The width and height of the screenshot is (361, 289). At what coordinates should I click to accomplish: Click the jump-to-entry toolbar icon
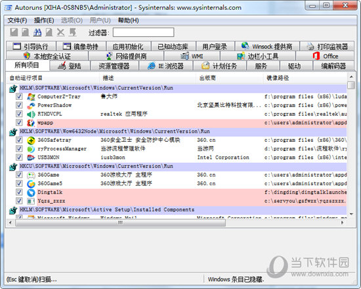point(72,32)
